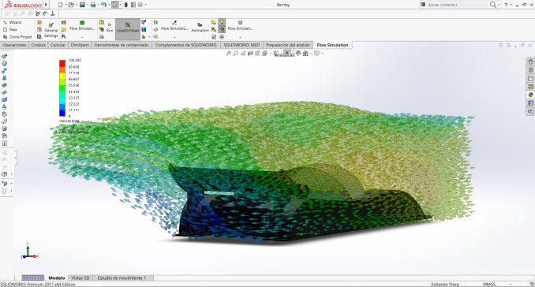
Task: Open SOLIDWORKS MBD tab
Action: [241, 45]
